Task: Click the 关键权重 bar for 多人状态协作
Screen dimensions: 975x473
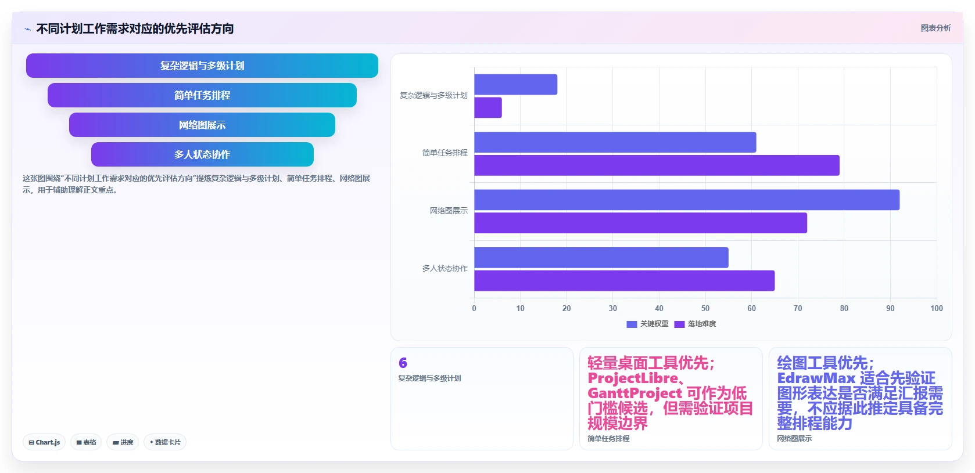Action: coord(601,258)
